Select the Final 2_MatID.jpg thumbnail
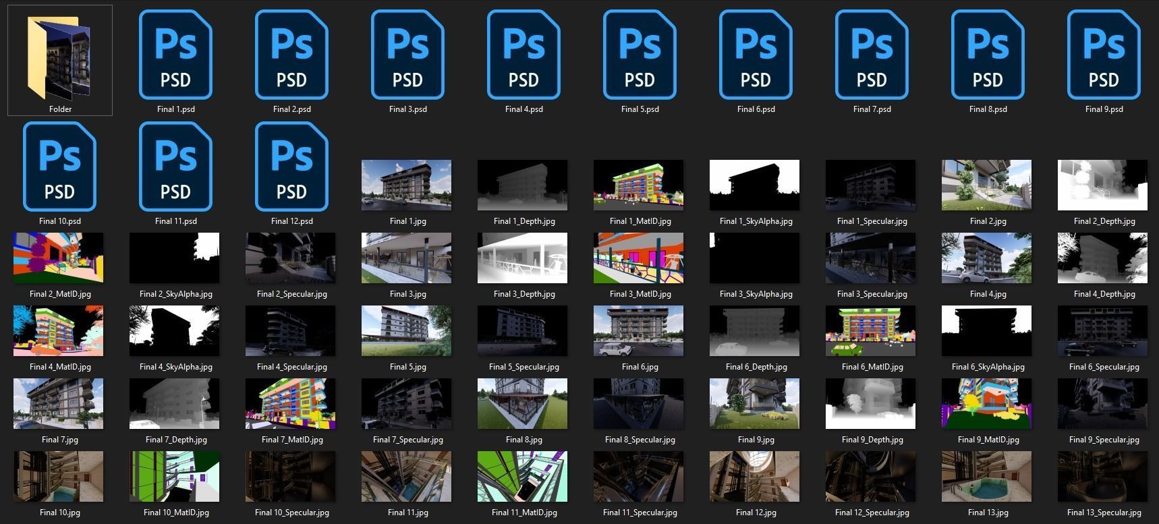This screenshot has height=524, width=1159. (x=59, y=258)
